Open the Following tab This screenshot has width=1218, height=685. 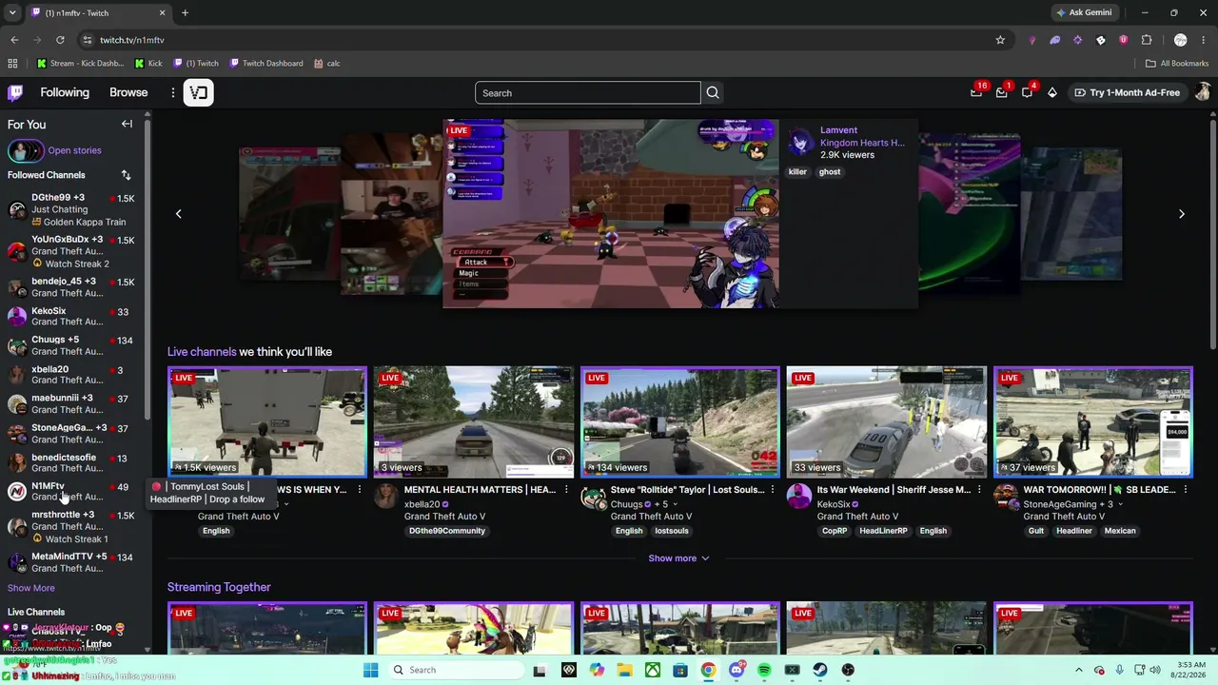click(65, 92)
